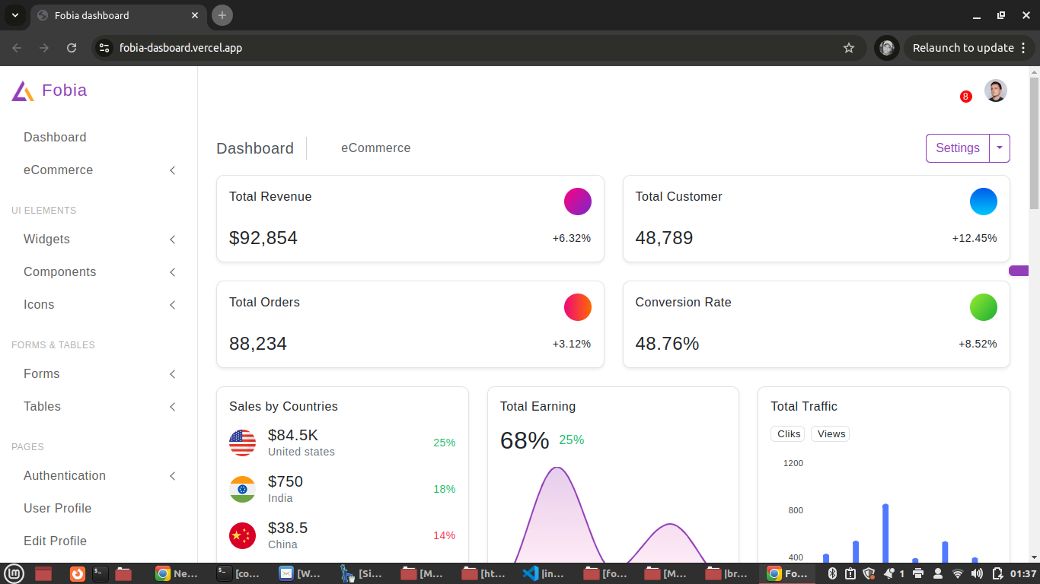
Task: Open the purple theme switcher tab on right edge
Action: pos(1019,271)
